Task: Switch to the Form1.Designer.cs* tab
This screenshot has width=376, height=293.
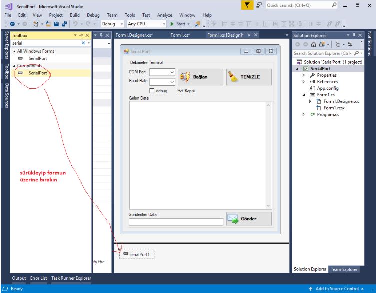Action: (134, 35)
